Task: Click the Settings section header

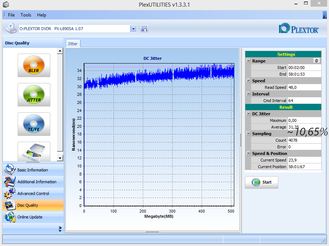Action: (x=283, y=54)
